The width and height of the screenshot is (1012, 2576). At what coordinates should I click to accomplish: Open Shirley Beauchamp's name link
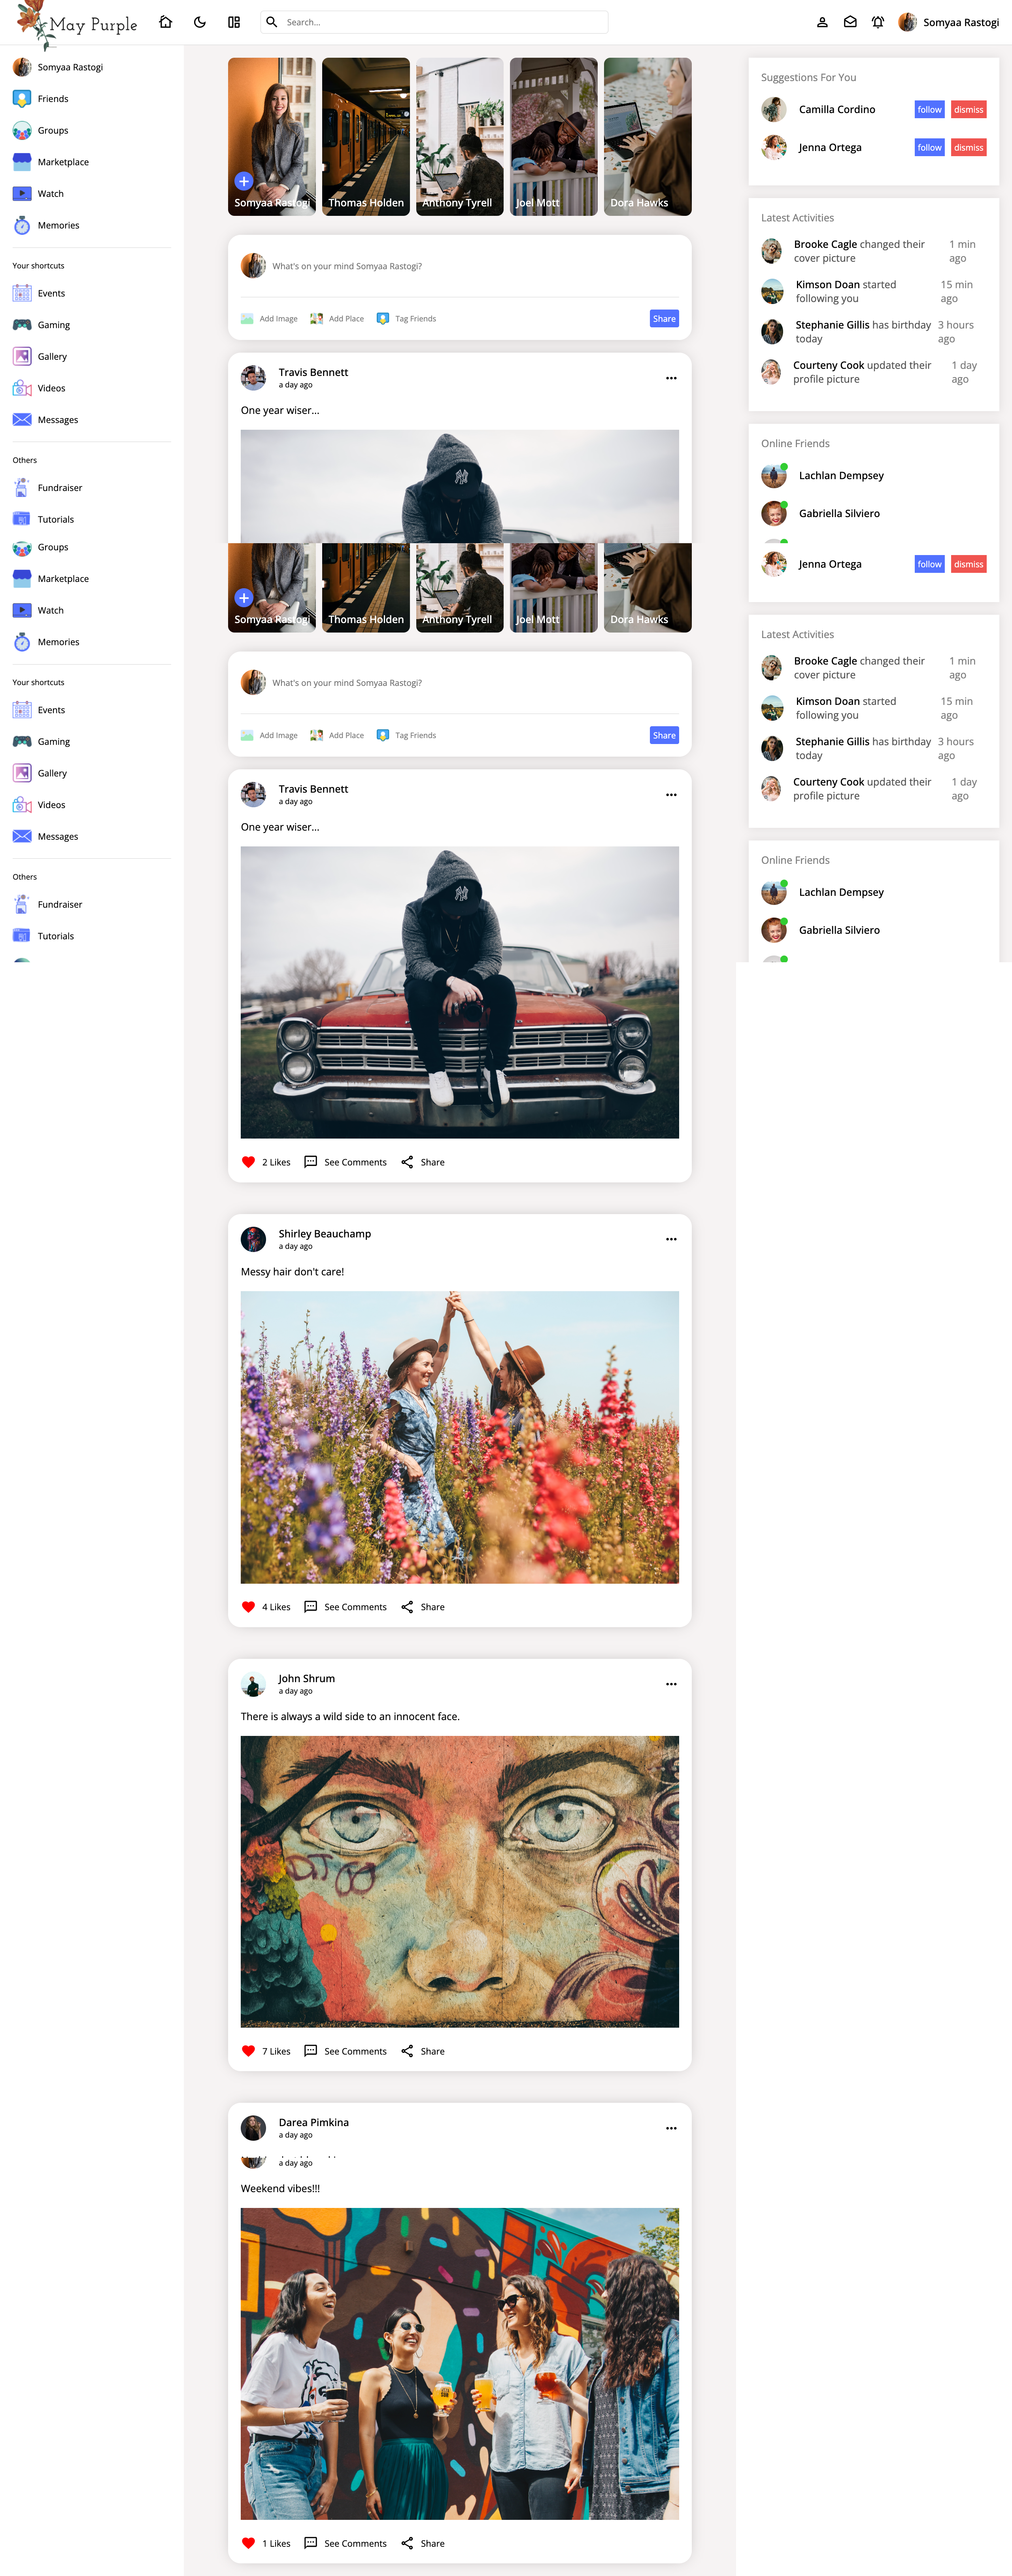[x=325, y=1234]
